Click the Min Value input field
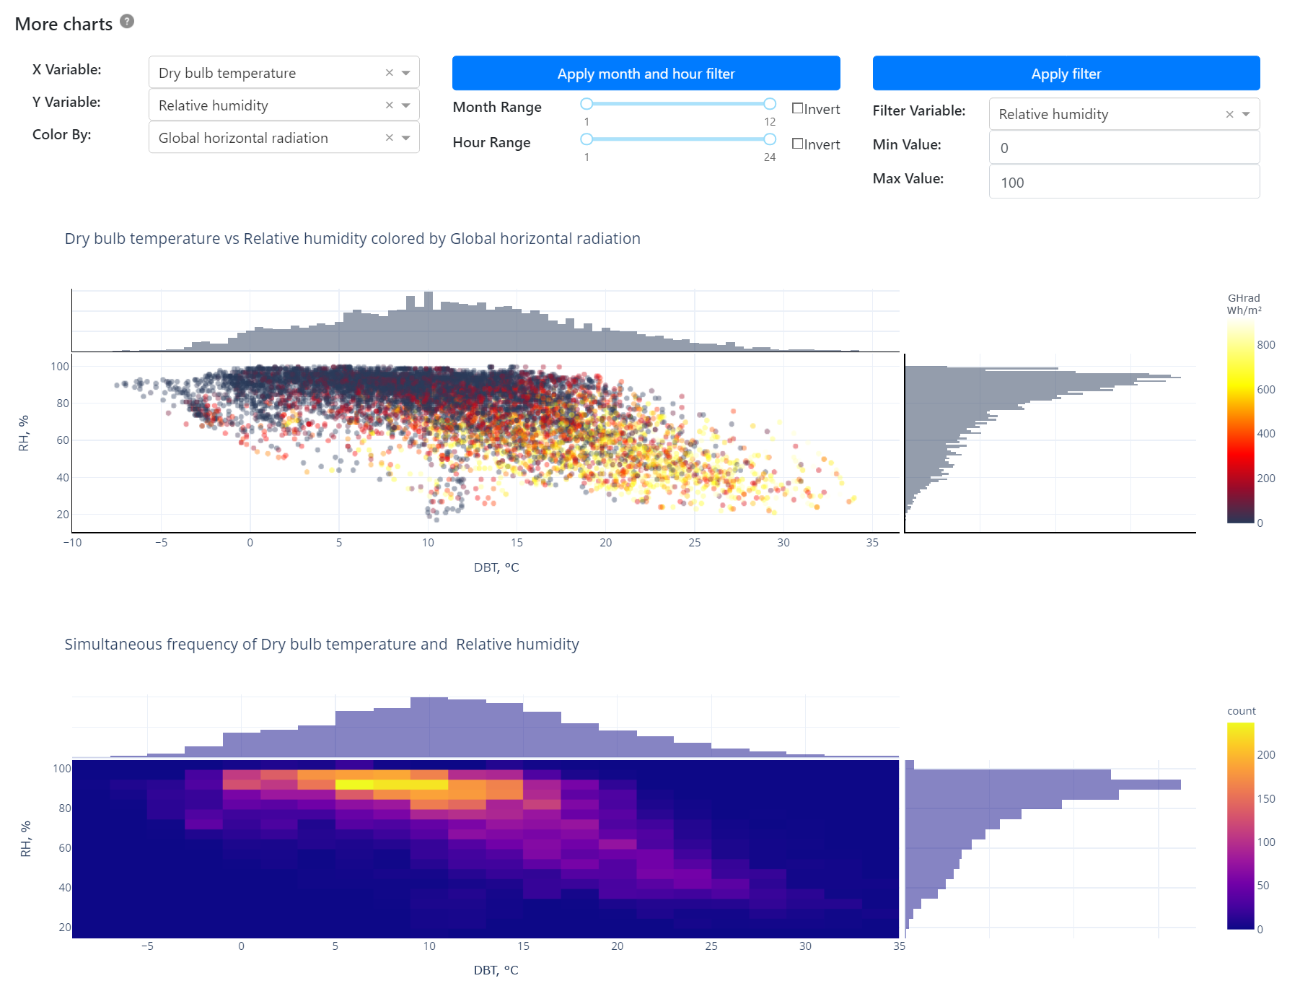 (x=1123, y=148)
